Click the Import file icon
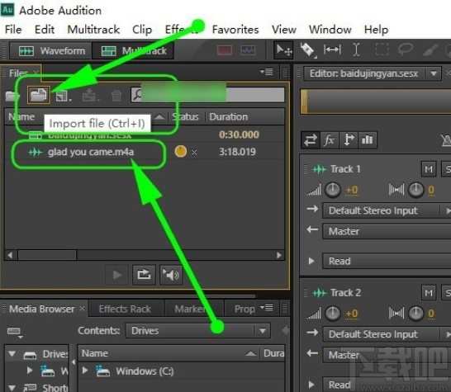 tap(39, 95)
